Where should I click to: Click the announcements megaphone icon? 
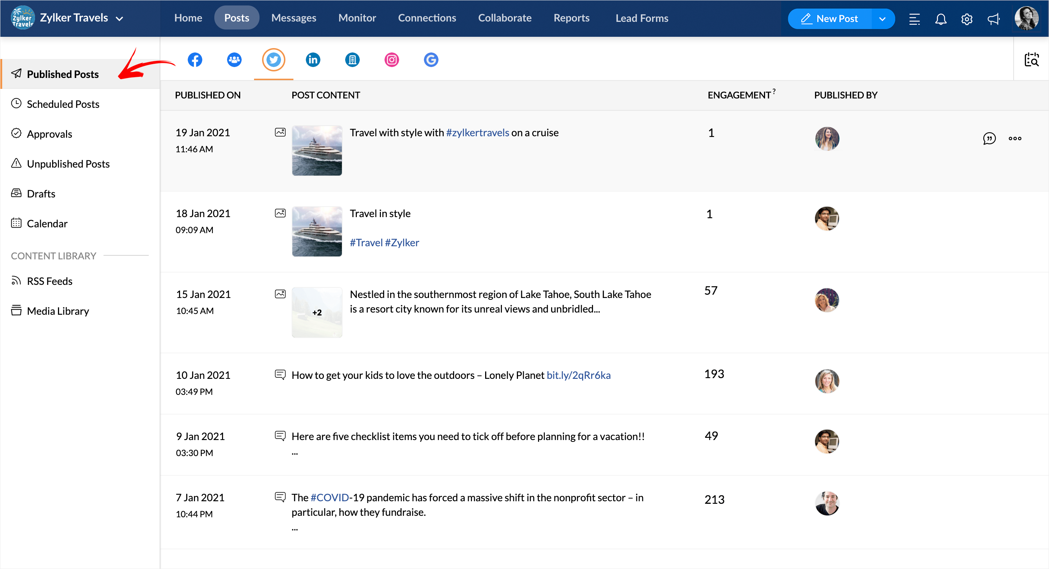[993, 19]
